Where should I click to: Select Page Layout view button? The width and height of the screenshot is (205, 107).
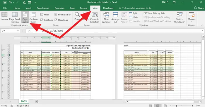coord(25,18)
